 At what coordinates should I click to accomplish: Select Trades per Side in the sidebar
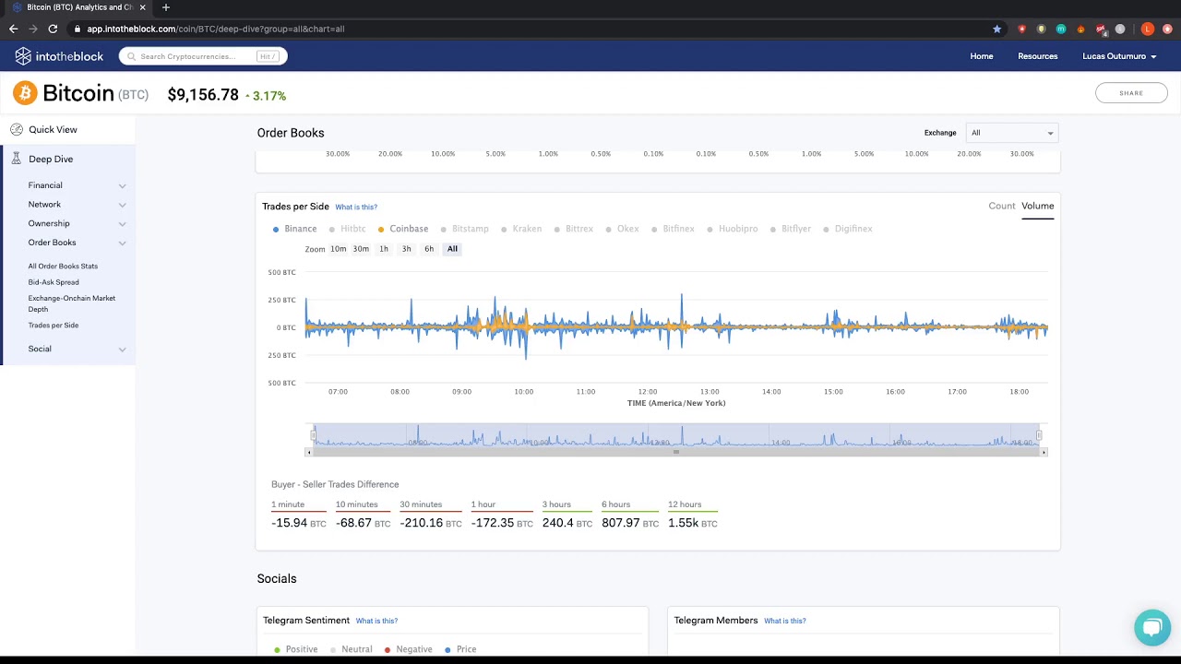pos(54,326)
